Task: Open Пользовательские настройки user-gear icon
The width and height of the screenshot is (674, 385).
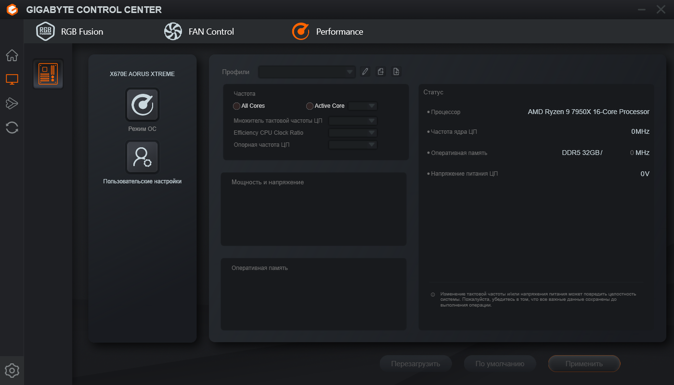Action: pos(143,157)
